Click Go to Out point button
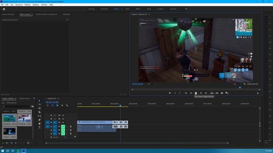This screenshot has height=153, width=273. (x=206, y=93)
